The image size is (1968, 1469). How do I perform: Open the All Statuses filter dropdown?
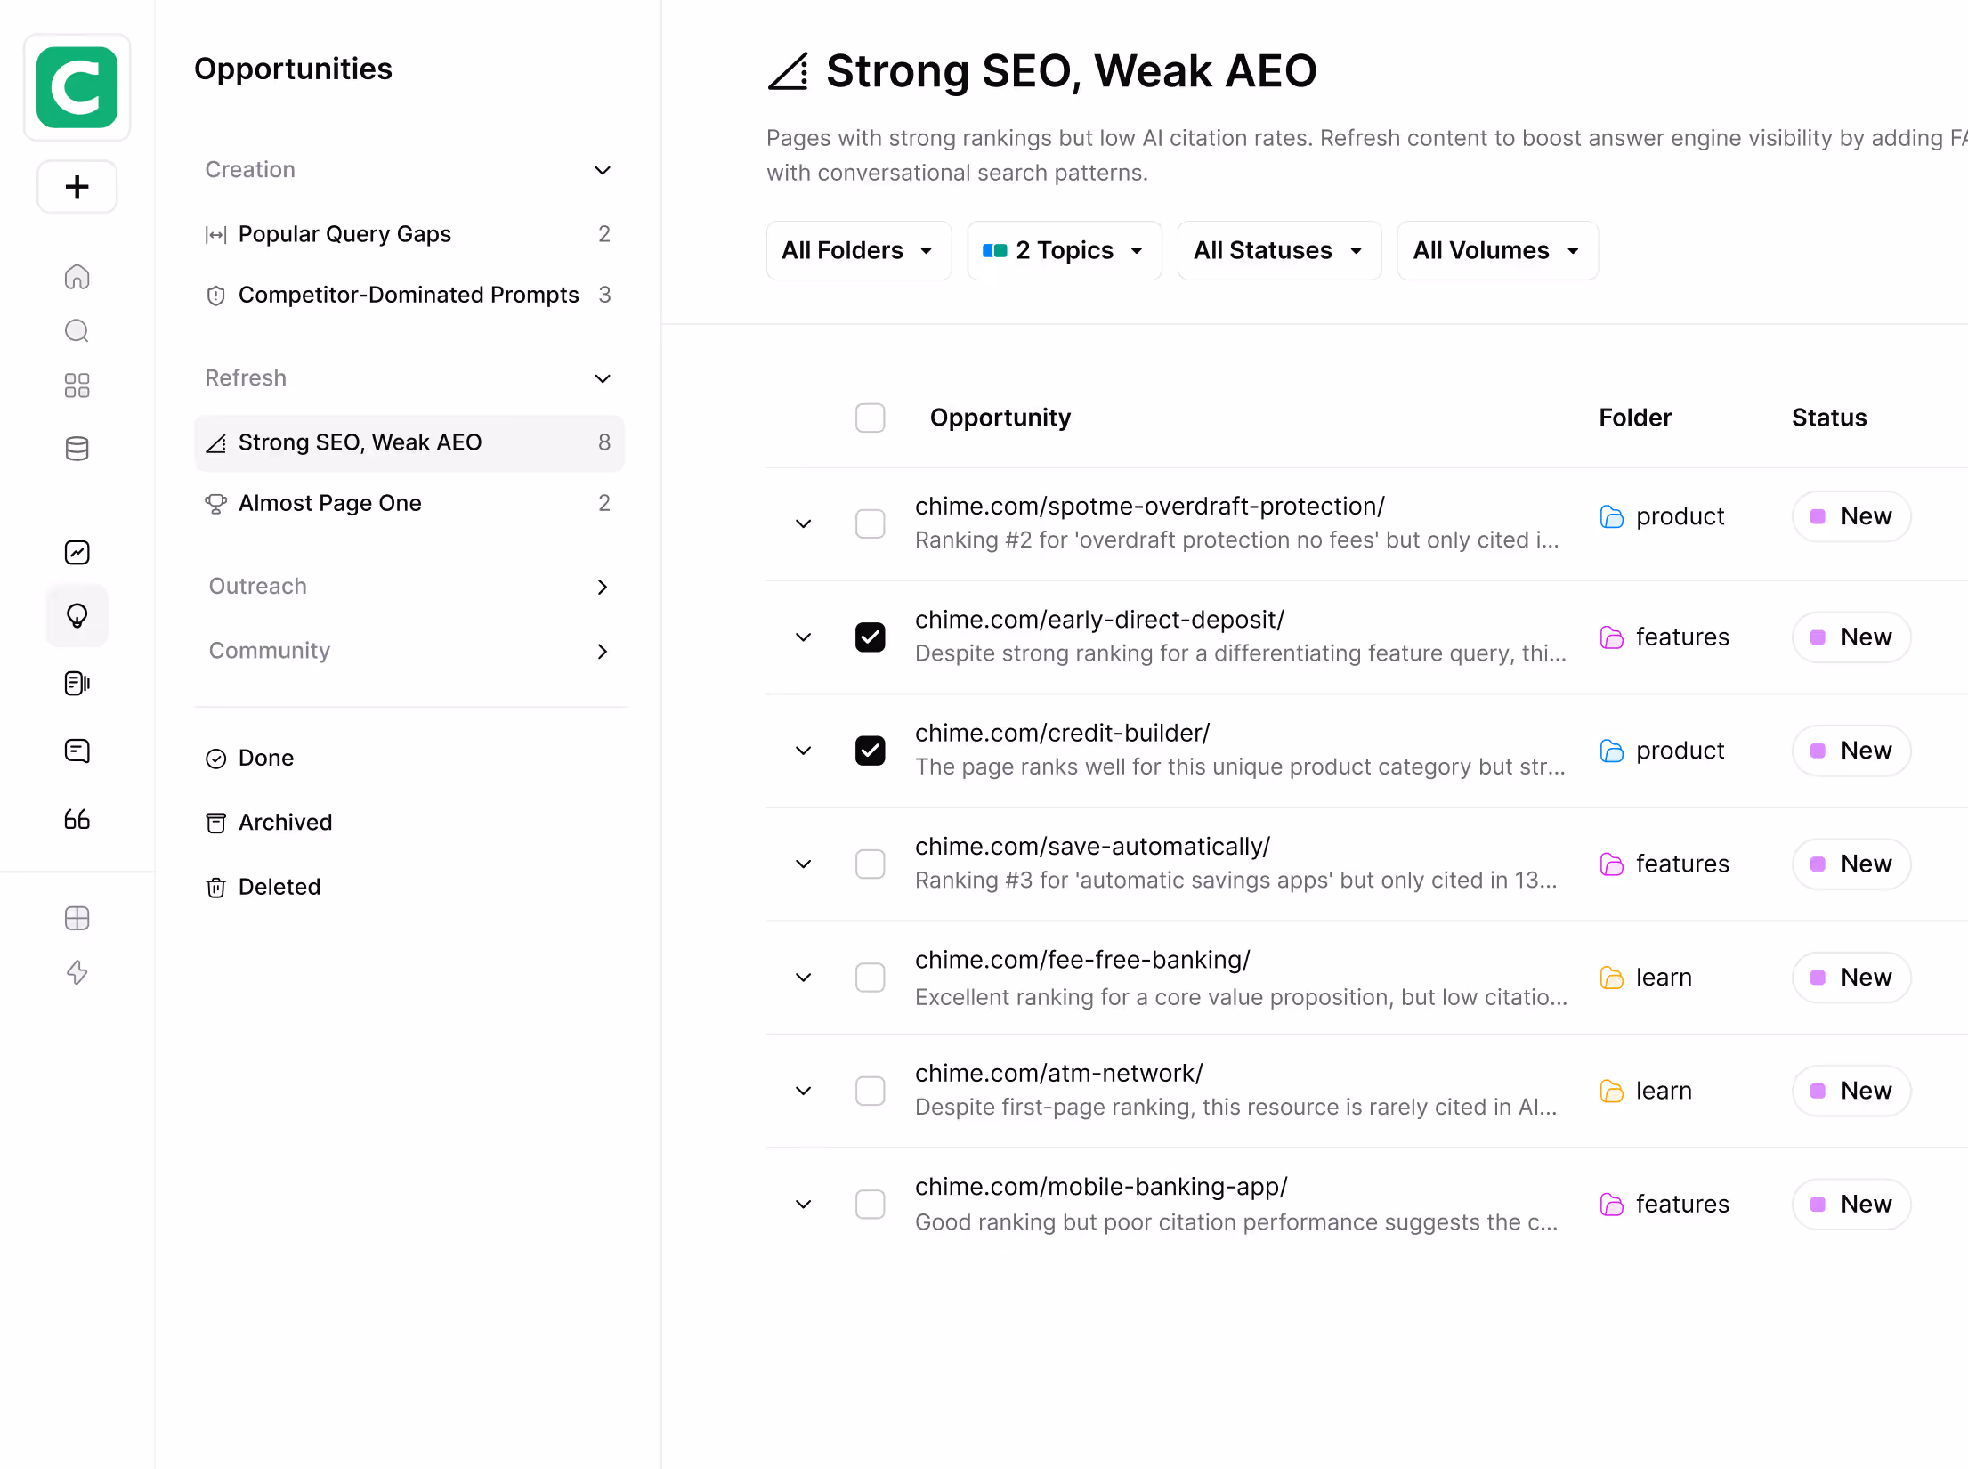click(x=1278, y=251)
